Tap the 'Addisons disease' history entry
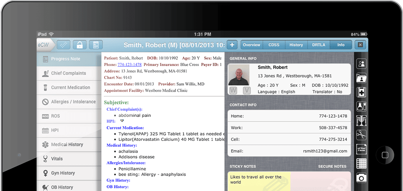 [137, 157]
